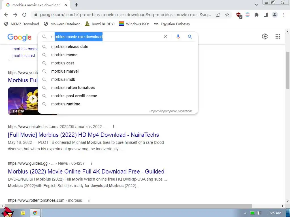Click the browser forward arrow

[15, 15]
